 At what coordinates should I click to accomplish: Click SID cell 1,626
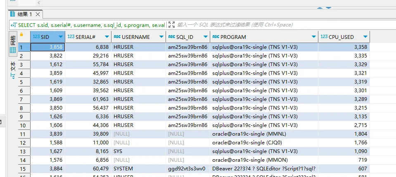48,117
